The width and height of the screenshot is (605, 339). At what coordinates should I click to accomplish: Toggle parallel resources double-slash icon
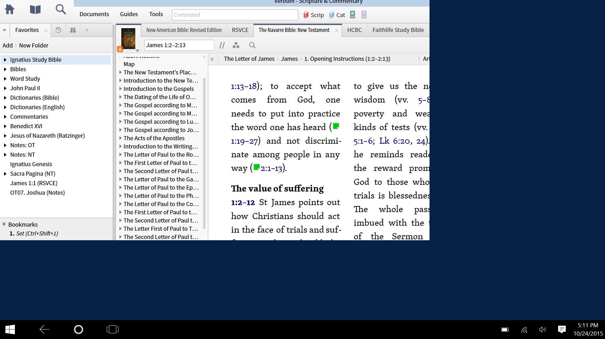[x=222, y=46]
